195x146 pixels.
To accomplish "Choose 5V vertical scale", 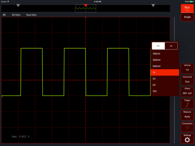I will pyautogui.click(x=165, y=85).
